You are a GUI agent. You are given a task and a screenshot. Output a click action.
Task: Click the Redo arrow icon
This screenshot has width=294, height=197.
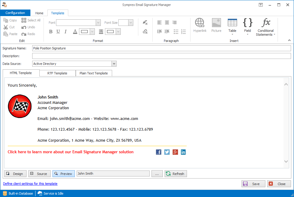point(24,34)
